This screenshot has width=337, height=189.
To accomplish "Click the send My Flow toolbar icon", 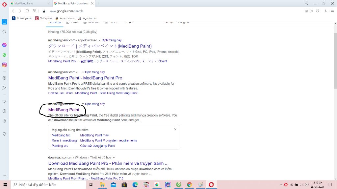I will coord(312,11).
